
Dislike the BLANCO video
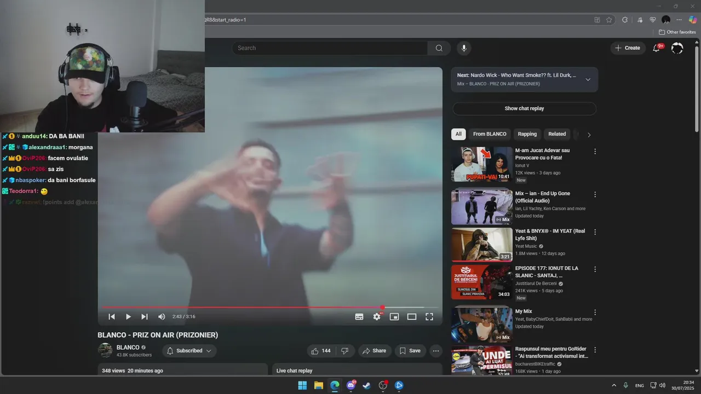tap(345, 351)
